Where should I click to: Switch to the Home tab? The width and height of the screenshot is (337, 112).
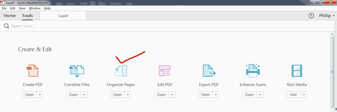pyautogui.click(x=10, y=16)
